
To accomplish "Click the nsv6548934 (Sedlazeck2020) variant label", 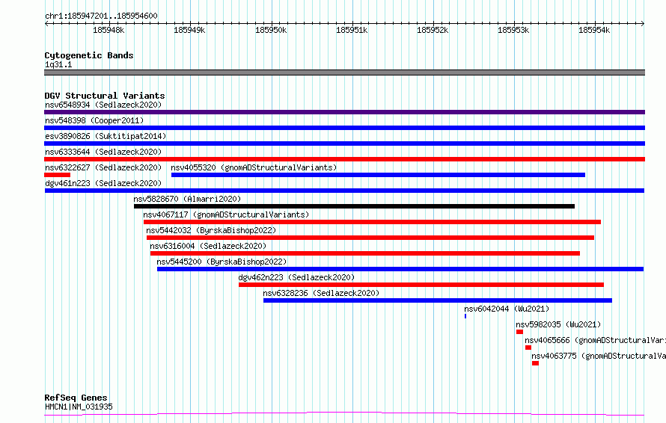I will click(103, 105).
